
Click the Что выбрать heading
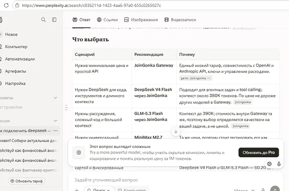coord(90,39)
